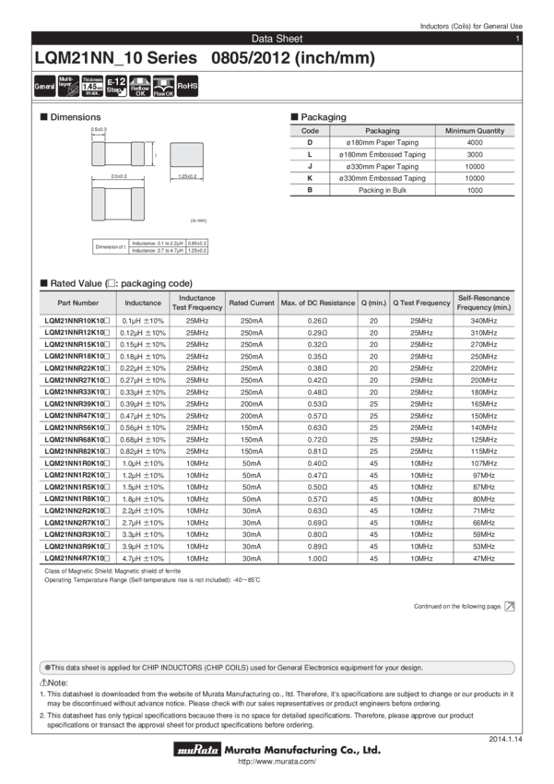Select part number LQM21NN4R7K10

77,558
